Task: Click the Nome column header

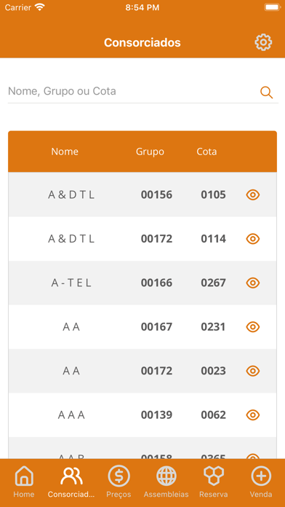Action: point(65,152)
